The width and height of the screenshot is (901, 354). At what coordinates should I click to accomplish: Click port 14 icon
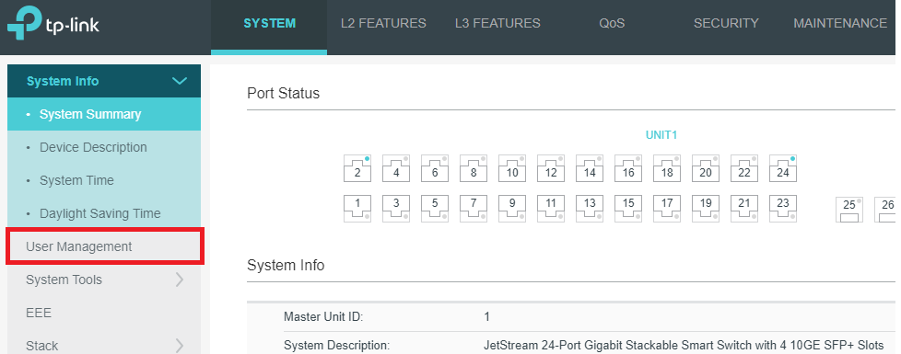(590, 168)
